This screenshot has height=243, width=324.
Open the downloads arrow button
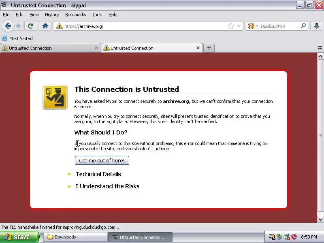click(x=317, y=26)
